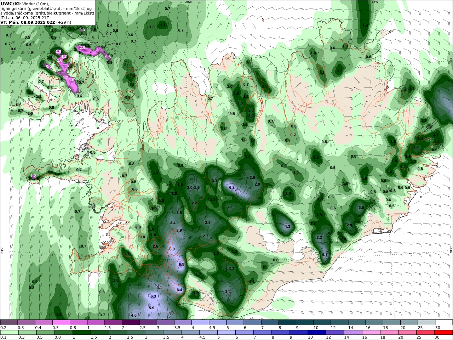Select rain legend swatch between 4 and 4.5
Image resolution: width=453 pixels, height=340 pixels.
pos(190,333)
